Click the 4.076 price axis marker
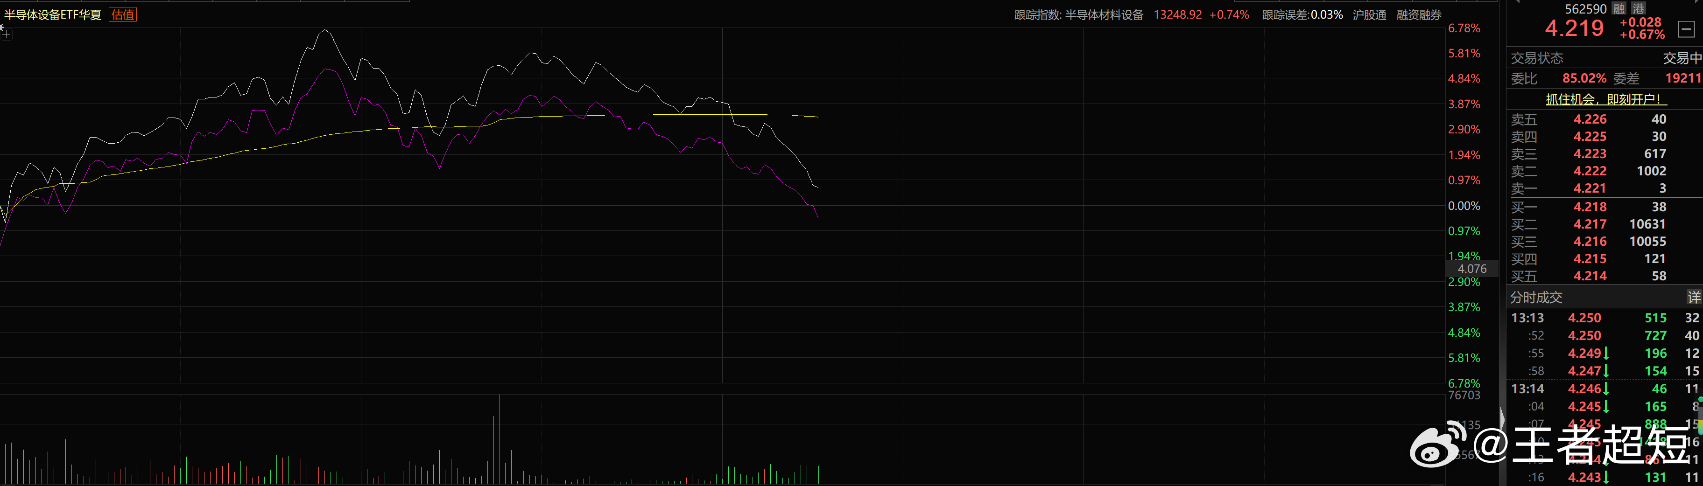1703x486 pixels. click(x=1471, y=269)
